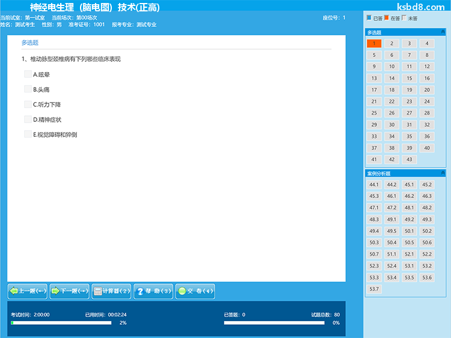Jump to question 7
Screen dimensions: 451x338
[410, 55]
